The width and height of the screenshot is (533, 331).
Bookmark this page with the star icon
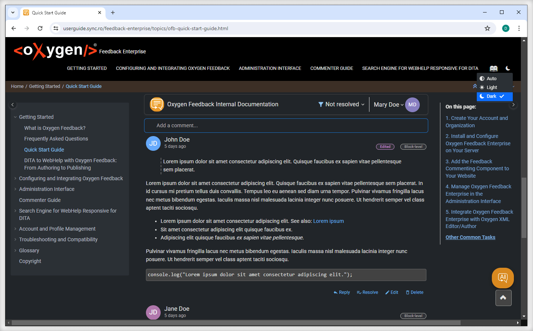pos(487,28)
